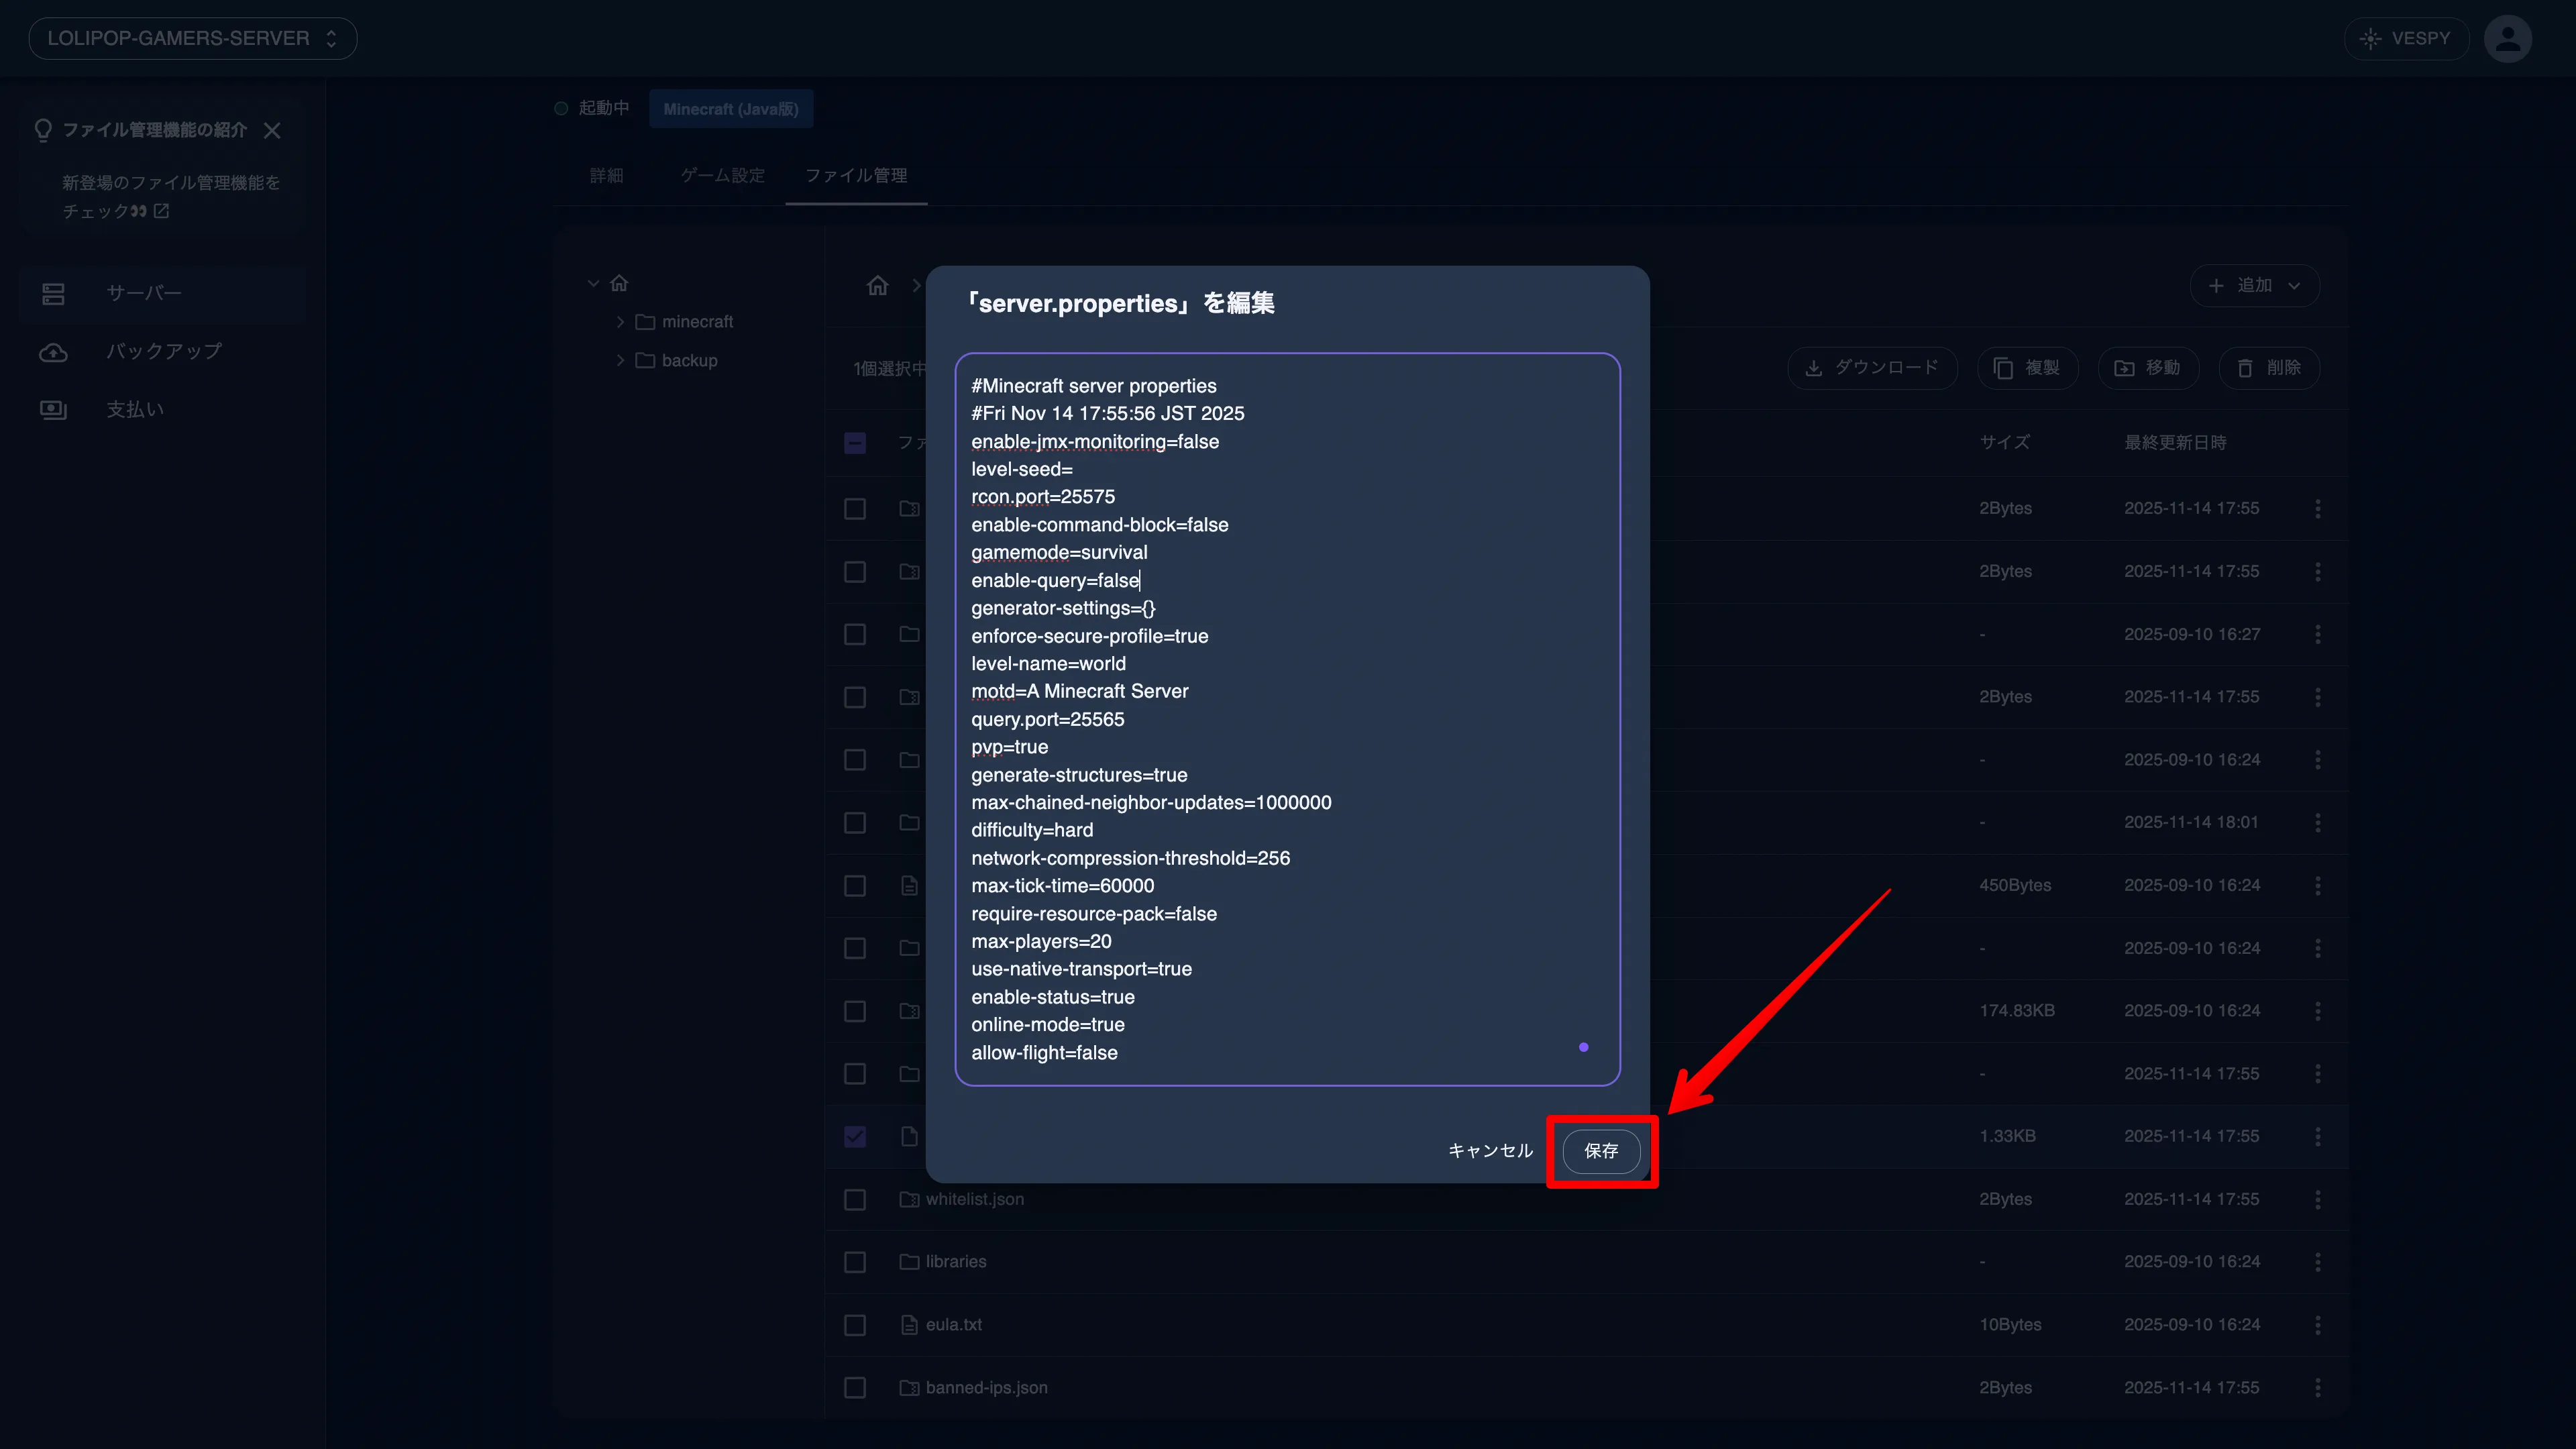
Task: Click the 削除 trash button
Action: [x=2269, y=368]
